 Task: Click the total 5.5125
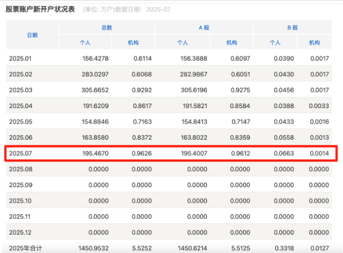coord(241,248)
